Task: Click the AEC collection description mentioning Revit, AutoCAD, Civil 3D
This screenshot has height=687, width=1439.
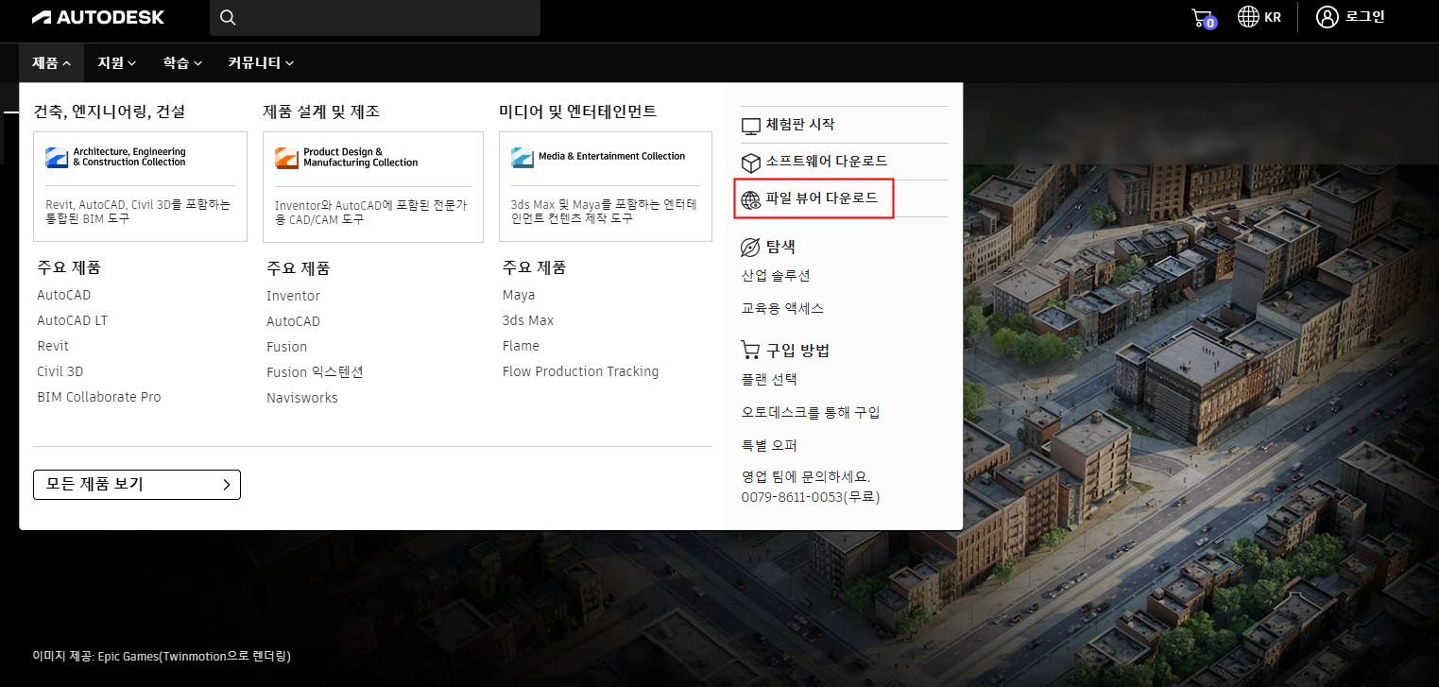Action: click(138, 211)
